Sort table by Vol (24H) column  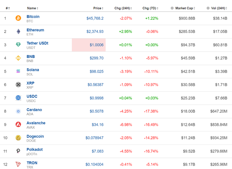(219, 8)
